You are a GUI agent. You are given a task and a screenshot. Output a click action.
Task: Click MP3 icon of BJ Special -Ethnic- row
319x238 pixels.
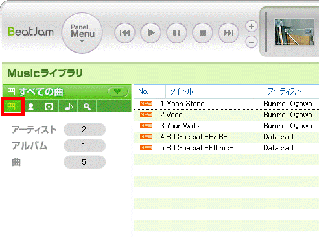(x=146, y=148)
